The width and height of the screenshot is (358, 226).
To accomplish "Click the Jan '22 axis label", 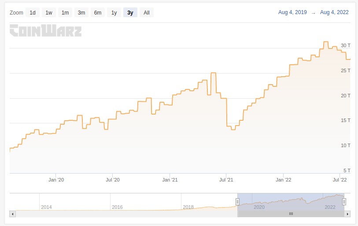I will pyautogui.click(x=283, y=180).
